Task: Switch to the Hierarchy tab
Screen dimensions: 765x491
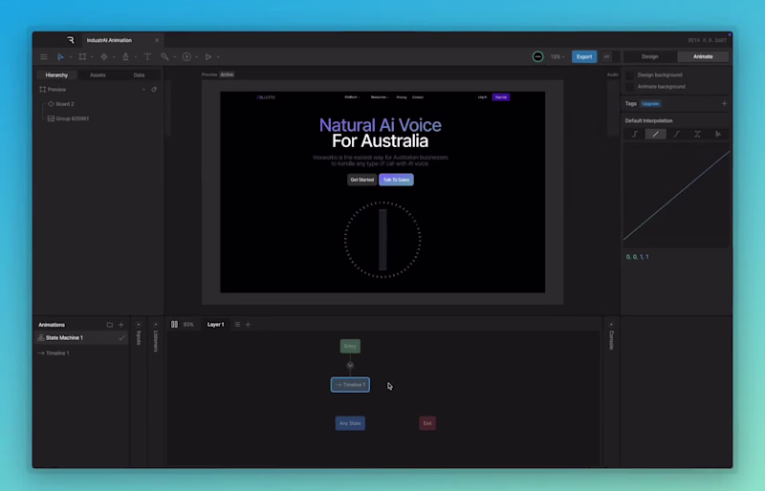Action: (x=56, y=75)
